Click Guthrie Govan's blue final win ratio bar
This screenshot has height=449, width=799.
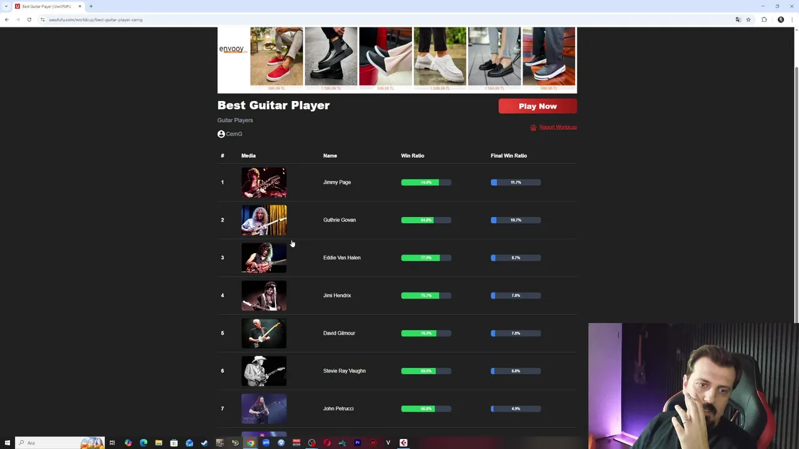(516, 220)
